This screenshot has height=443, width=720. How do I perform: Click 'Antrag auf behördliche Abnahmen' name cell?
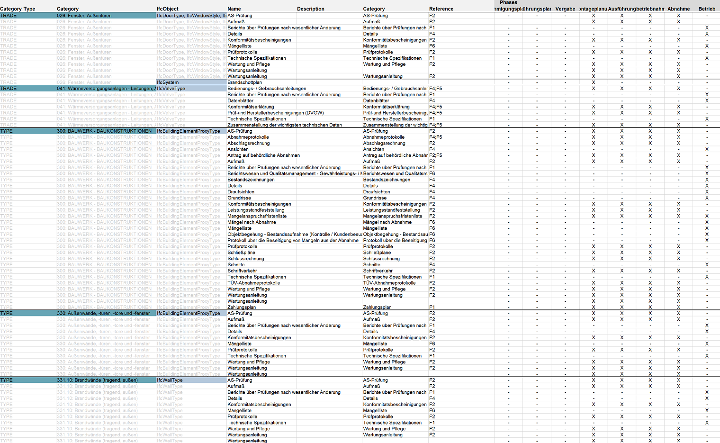(x=263, y=155)
